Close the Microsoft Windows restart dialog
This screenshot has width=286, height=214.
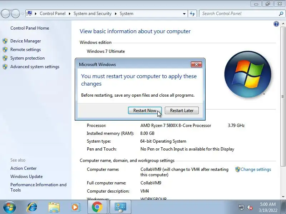click(x=196, y=65)
